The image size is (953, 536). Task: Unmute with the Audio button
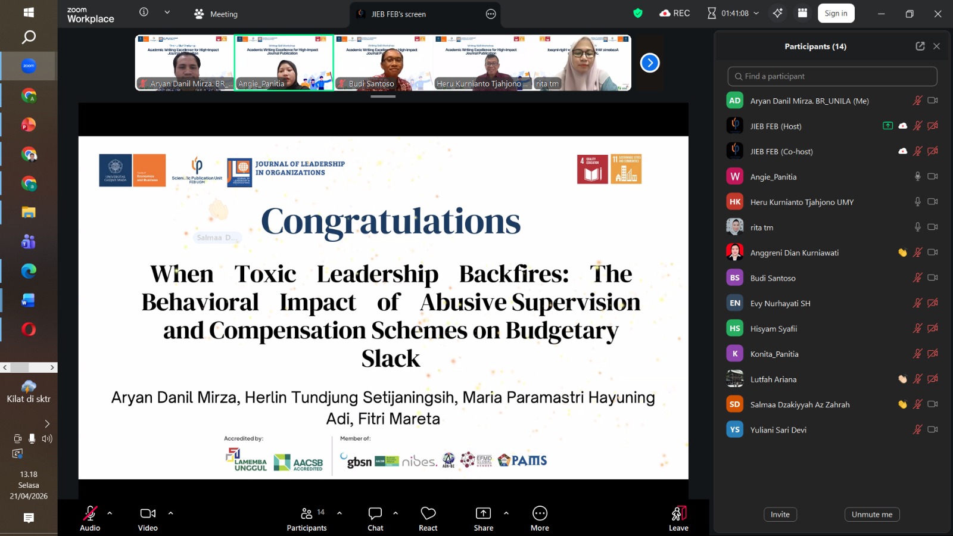click(90, 518)
